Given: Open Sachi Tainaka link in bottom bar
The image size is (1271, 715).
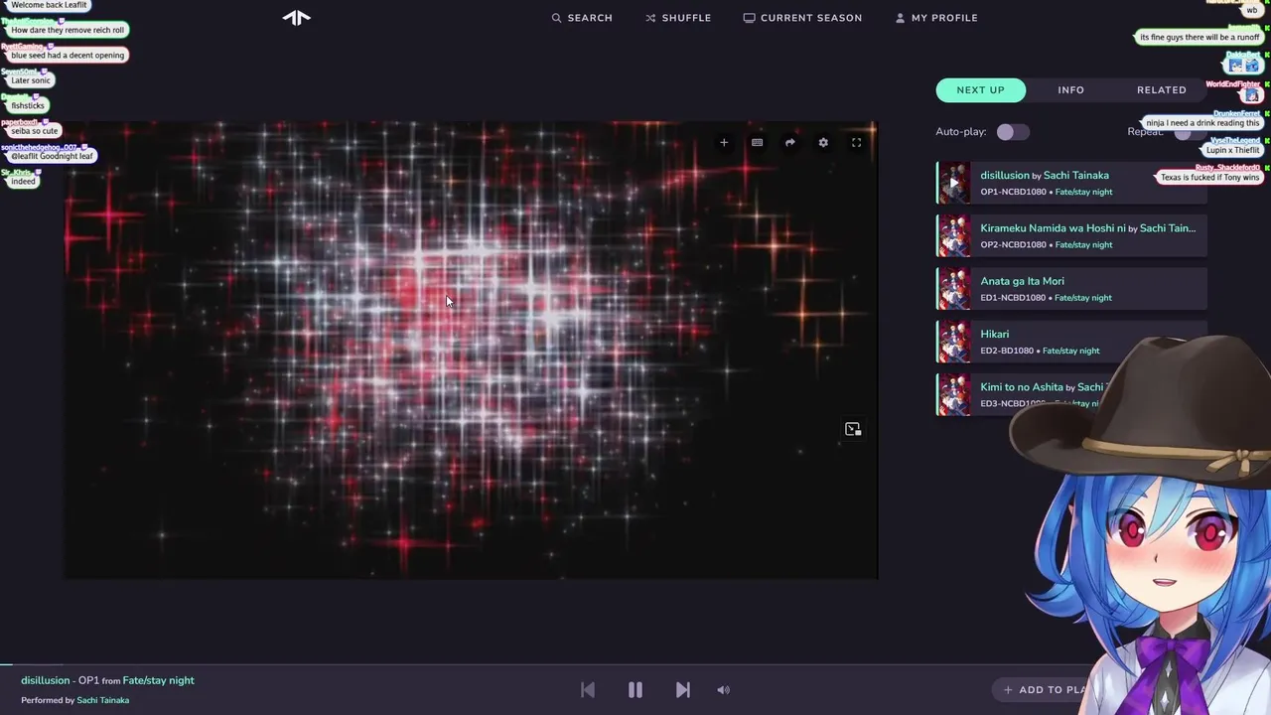Looking at the screenshot, I should [x=103, y=700].
